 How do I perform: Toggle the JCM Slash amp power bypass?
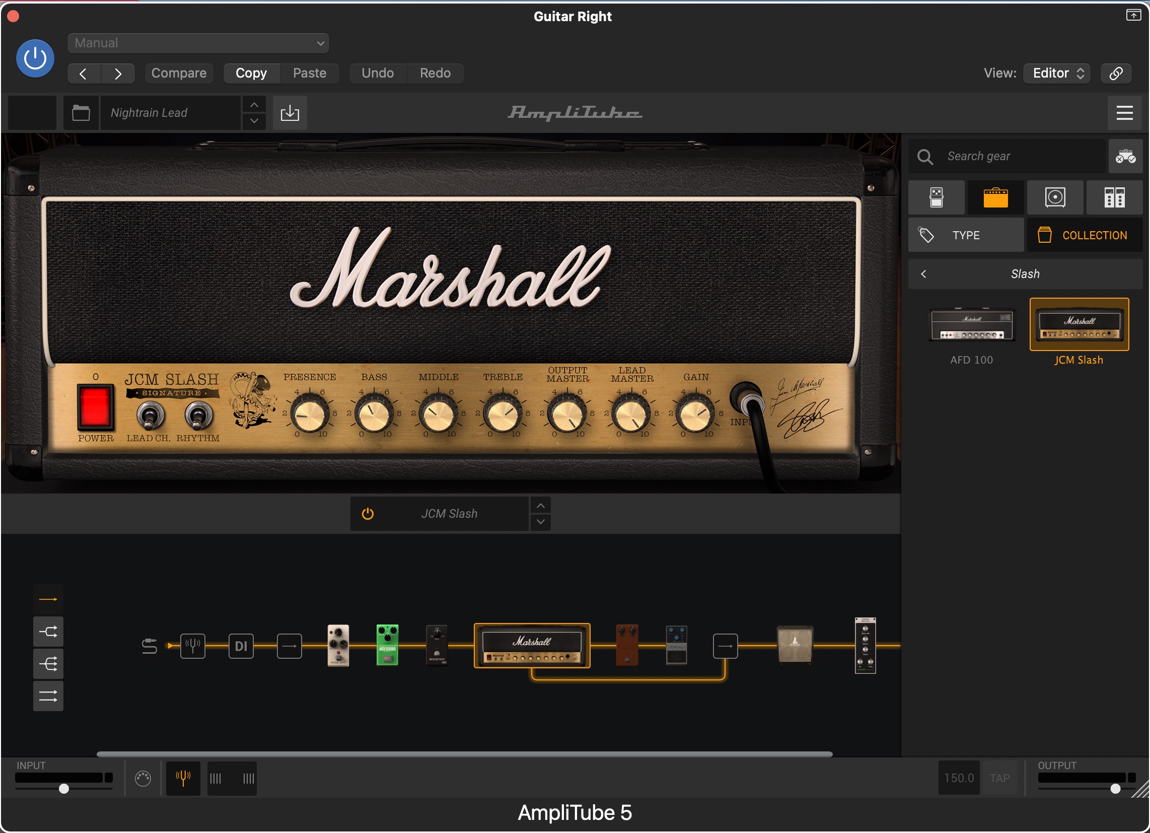(x=368, y=514)
